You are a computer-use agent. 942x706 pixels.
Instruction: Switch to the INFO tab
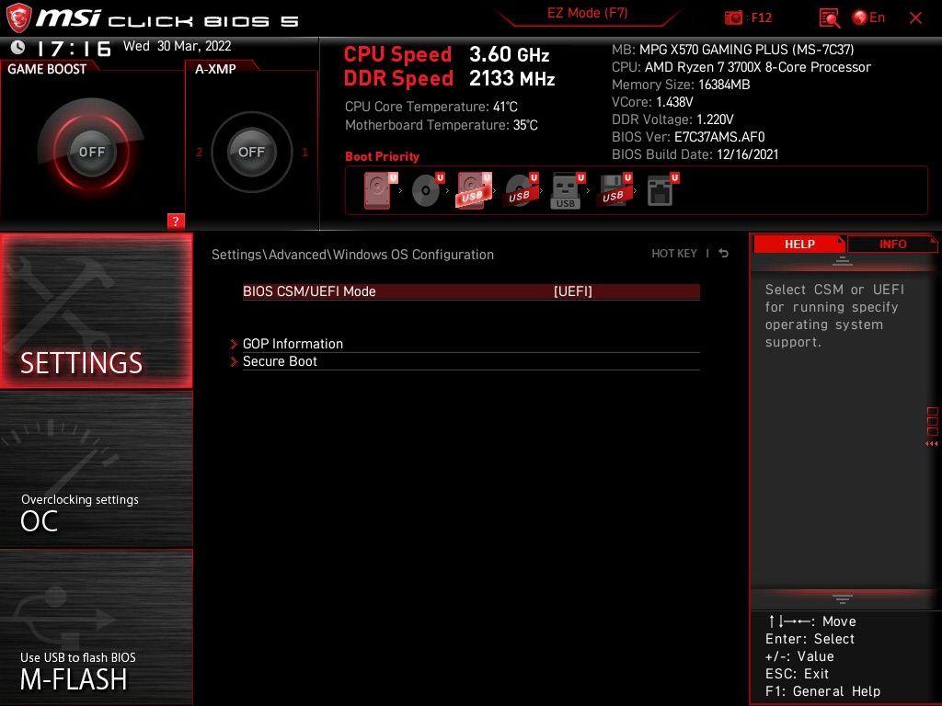[x=891, y=244]
